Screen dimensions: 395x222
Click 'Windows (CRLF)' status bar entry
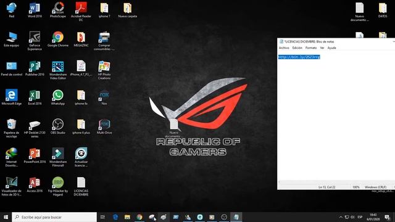375,187
